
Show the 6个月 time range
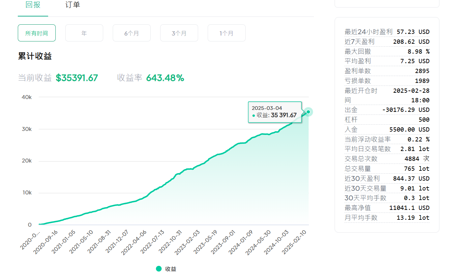(x=132, y=33)
